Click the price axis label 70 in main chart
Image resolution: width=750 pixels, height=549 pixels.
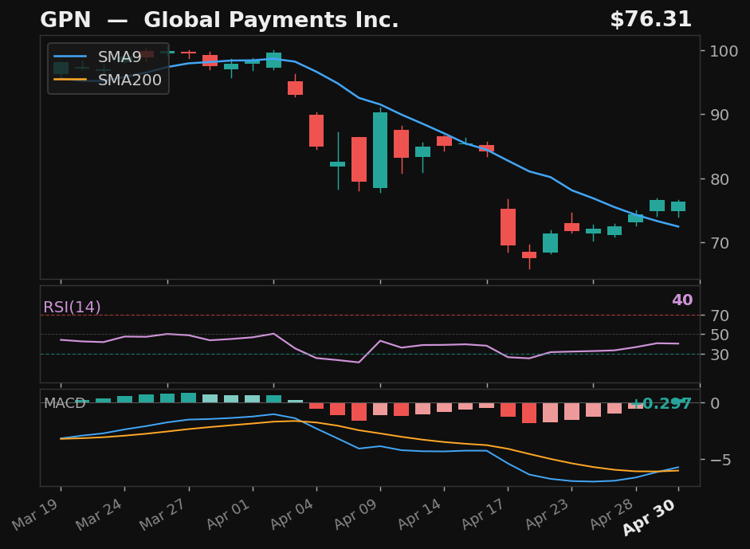(x=719, y=243)
